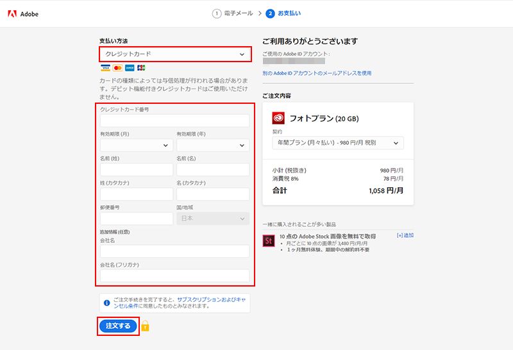
Task: Open 別の Adobe ID アカウント link
Action: click(x=317, y=73)
